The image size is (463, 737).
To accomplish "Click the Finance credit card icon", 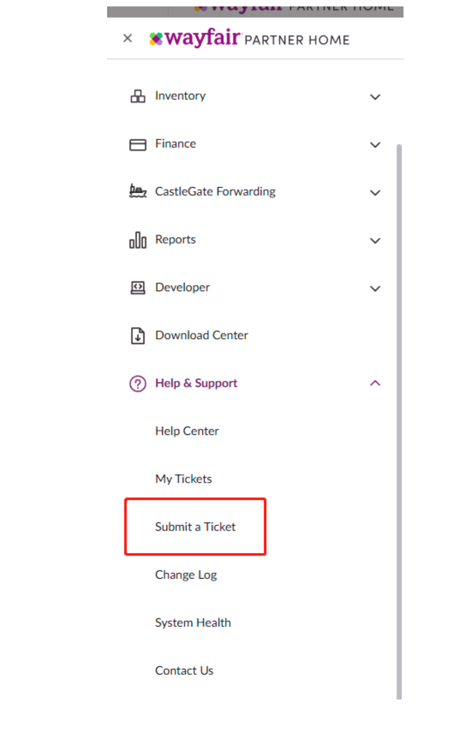I will 138,145.
